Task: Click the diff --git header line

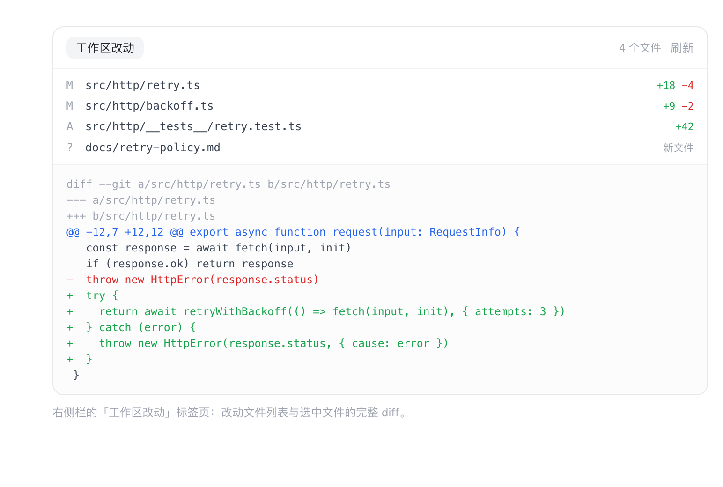Action: (229, 184)
